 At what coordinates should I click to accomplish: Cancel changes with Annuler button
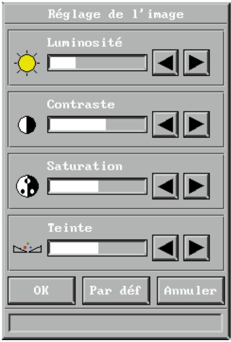[x=191, y=290]
